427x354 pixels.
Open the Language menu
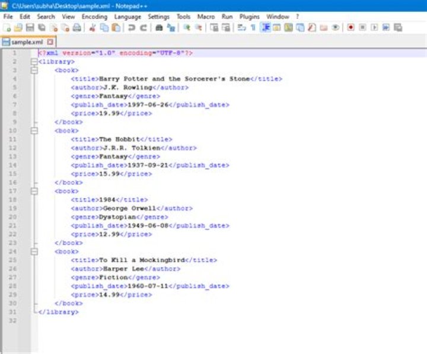pos(128,17)
